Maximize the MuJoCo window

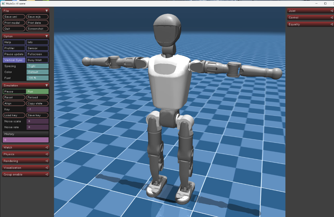(x=325, y=3)
